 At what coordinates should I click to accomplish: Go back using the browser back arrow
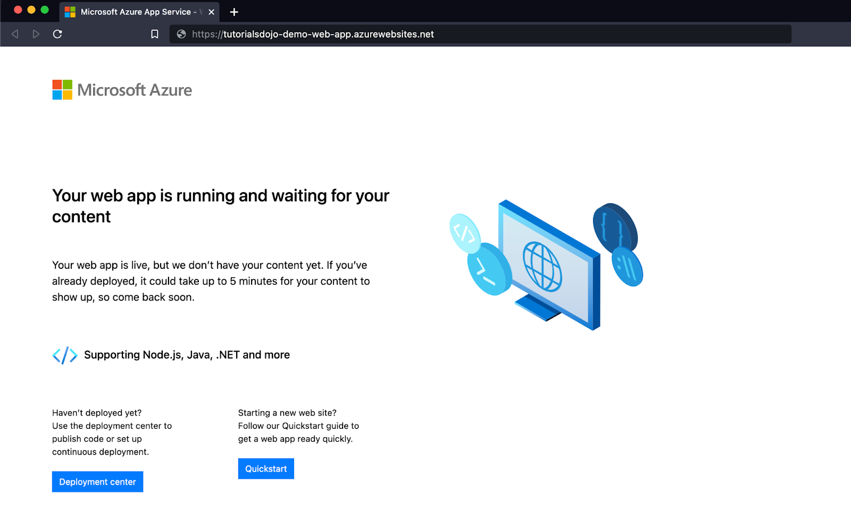15,34
